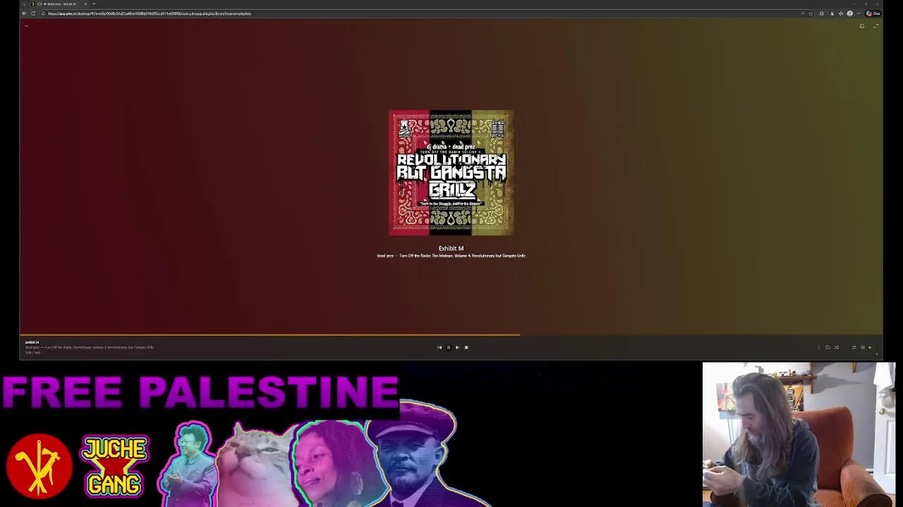This screenshot has width=903, height=507.
Task: Click 'Exhibit M' title in the bottom player bar
Action: pos(32,342)
